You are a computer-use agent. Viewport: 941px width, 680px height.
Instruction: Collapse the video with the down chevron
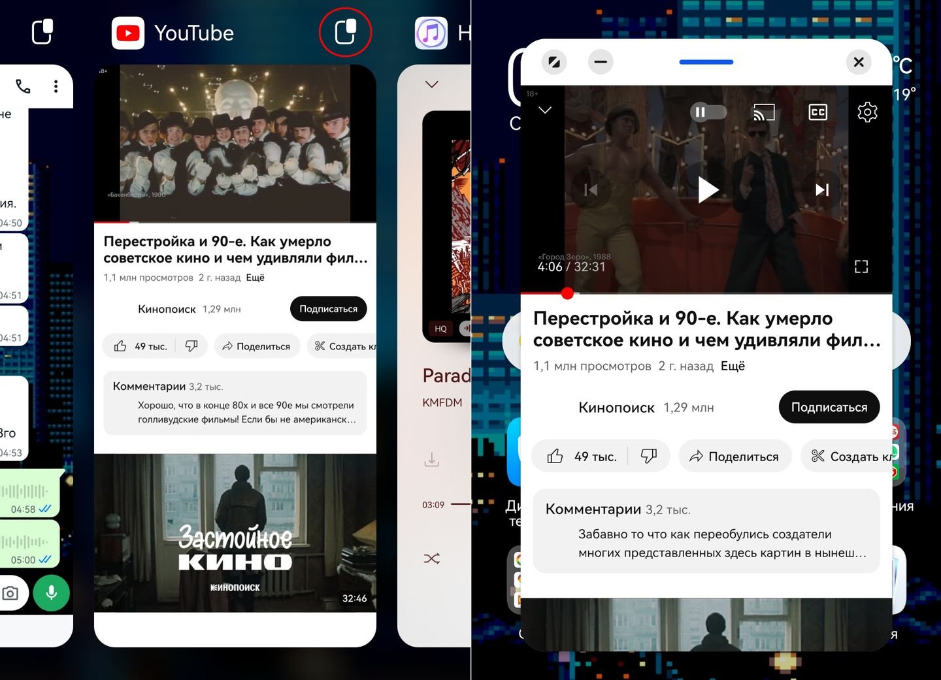tap(544, 111)
